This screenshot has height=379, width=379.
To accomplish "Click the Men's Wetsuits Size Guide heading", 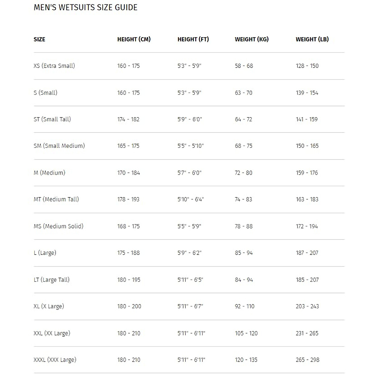I will pyautogui.click(x=86, y=8).
